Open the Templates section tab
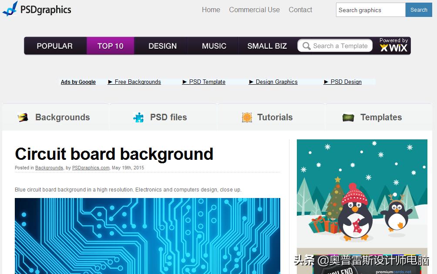This screenshot has width=437, height=274. point(379,117)
